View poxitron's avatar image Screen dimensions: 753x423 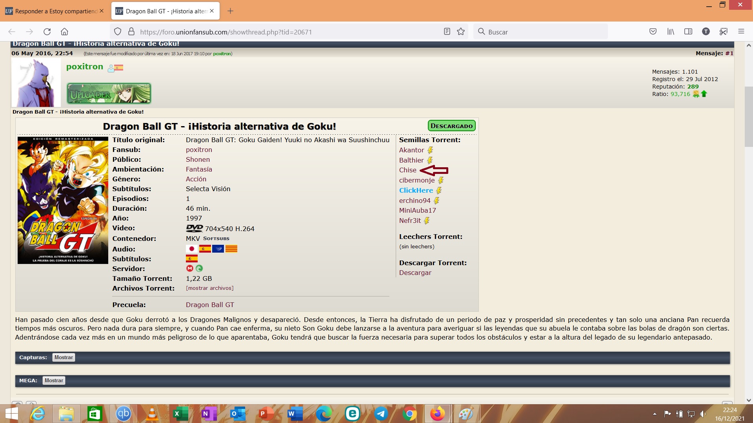click(36, 83)
